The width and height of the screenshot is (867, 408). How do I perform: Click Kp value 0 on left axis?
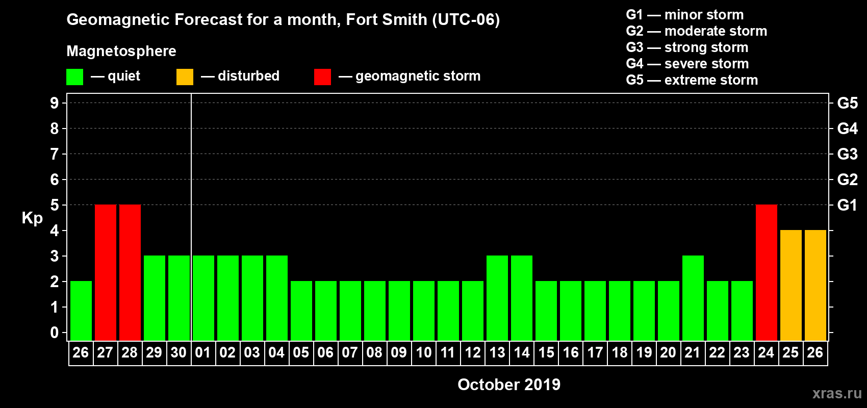(x=55, y=333)
